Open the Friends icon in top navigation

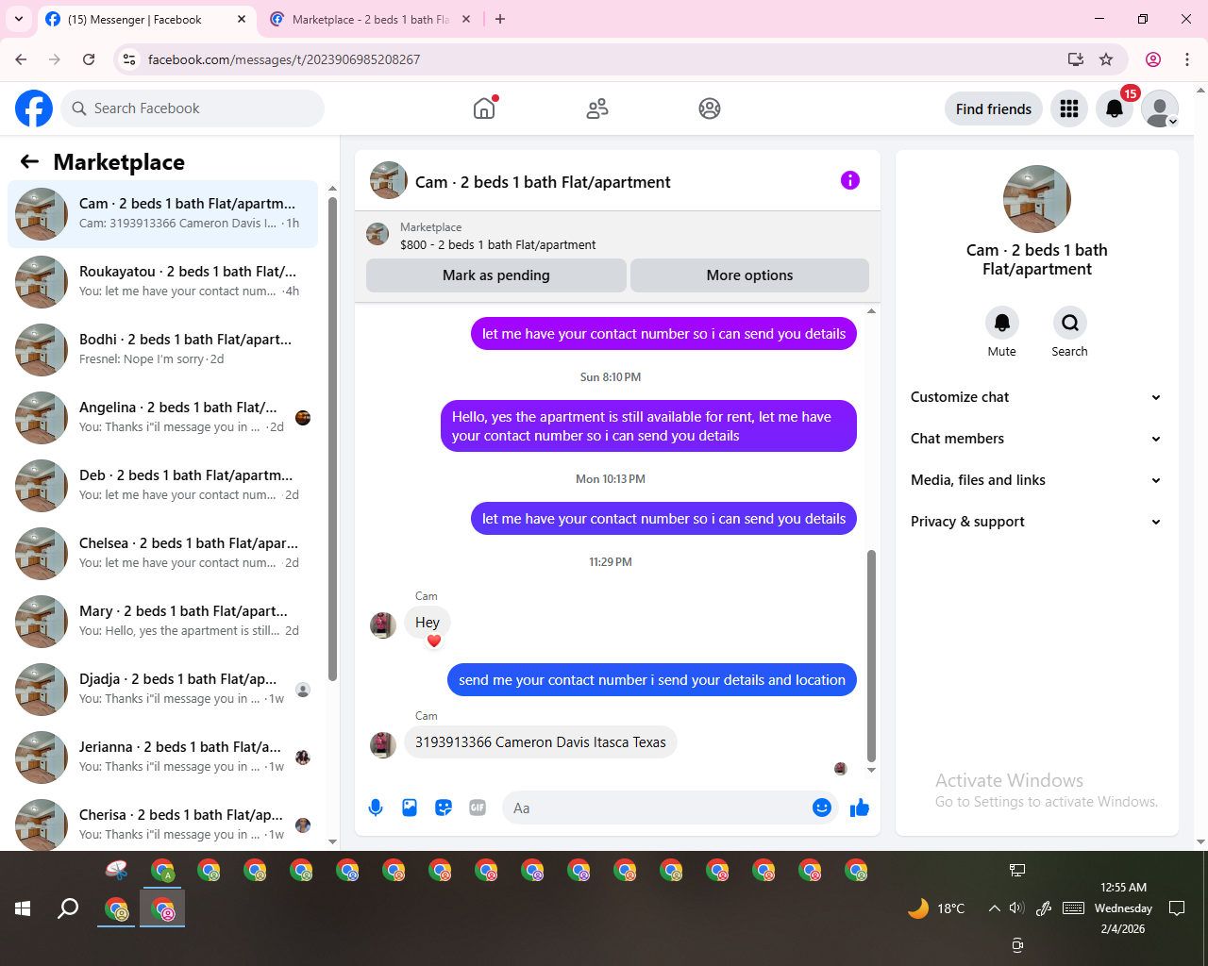point(597,108)
